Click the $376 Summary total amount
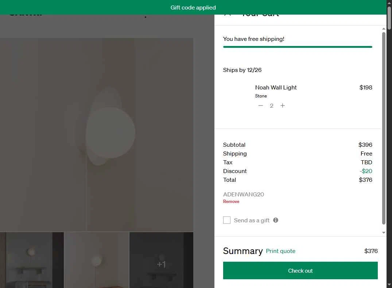Screen dimensions: 392x288 pos(371,251)
